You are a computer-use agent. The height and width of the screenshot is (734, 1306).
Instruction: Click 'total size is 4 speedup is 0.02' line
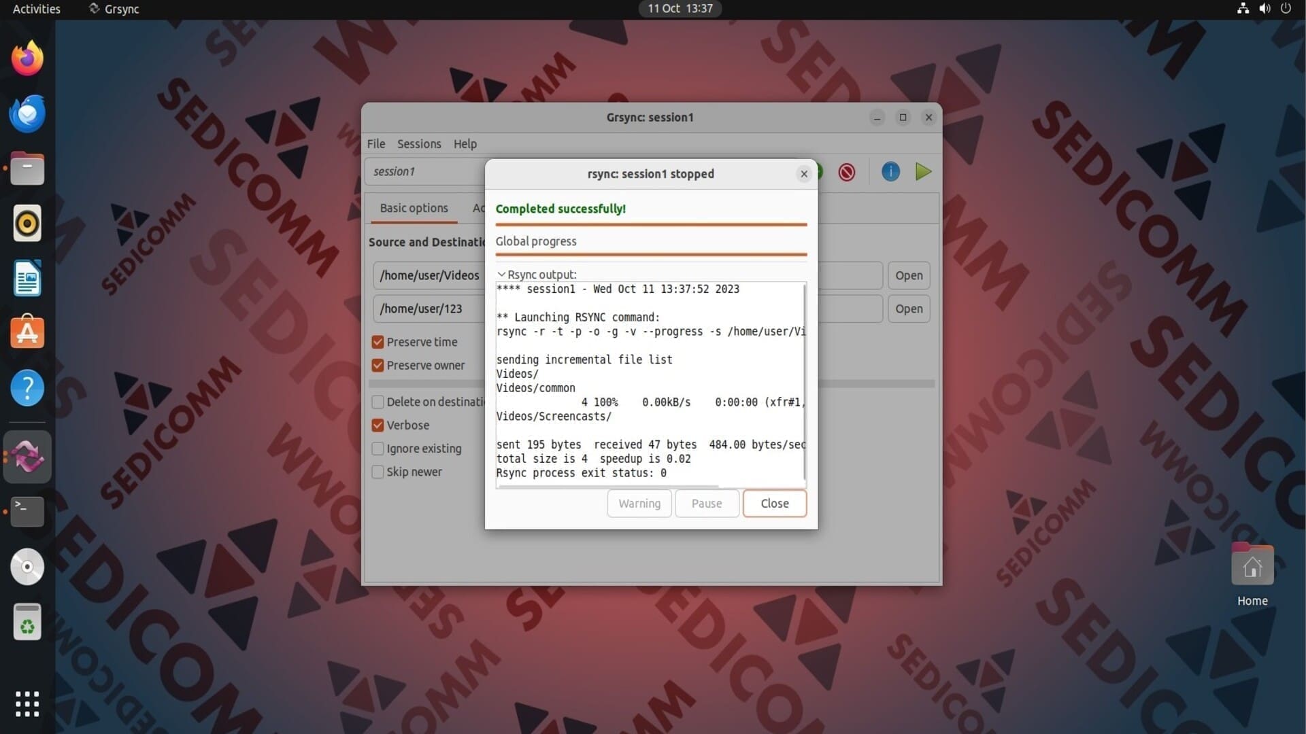(x=593, y=459)
